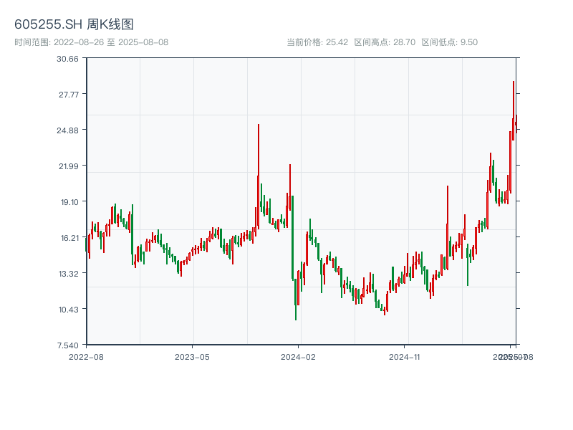Click y-axis label 13.32
The image size is (573, 430).
(69, 274)
